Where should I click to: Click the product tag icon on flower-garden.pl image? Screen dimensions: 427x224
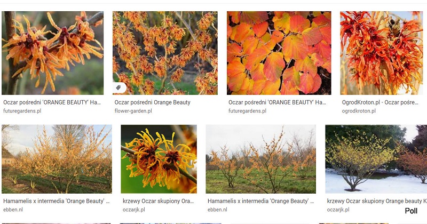[x=118, y=87]
